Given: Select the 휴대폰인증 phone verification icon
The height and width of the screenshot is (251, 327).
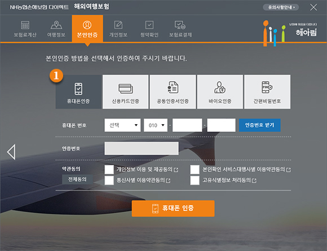Looking at the screenshot, I should pyautogui.click(x=78, y=89).
